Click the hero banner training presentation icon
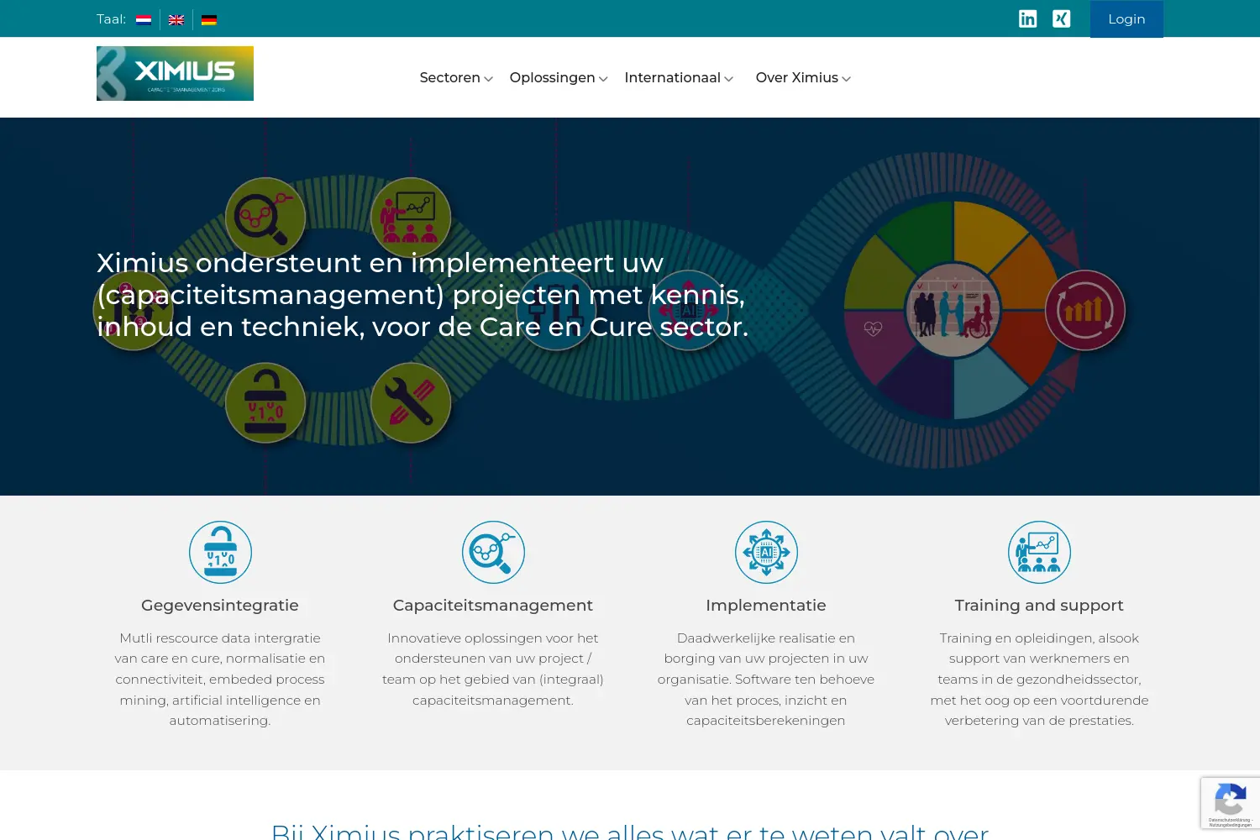This screenshot has width=1260, height=840. click(411, 218)
